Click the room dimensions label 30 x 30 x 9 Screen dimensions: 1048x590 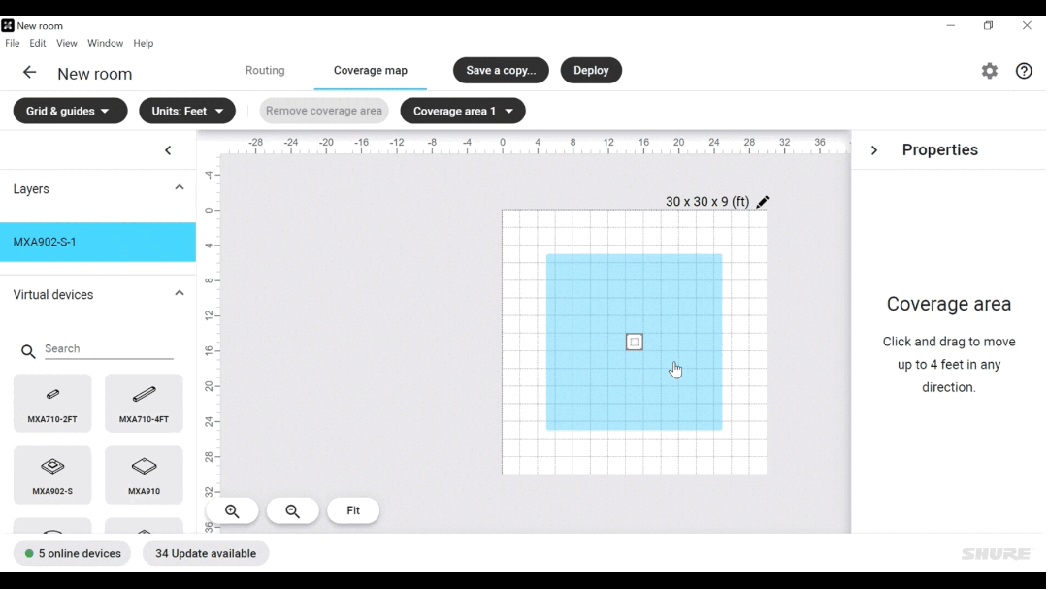[707, 202]
